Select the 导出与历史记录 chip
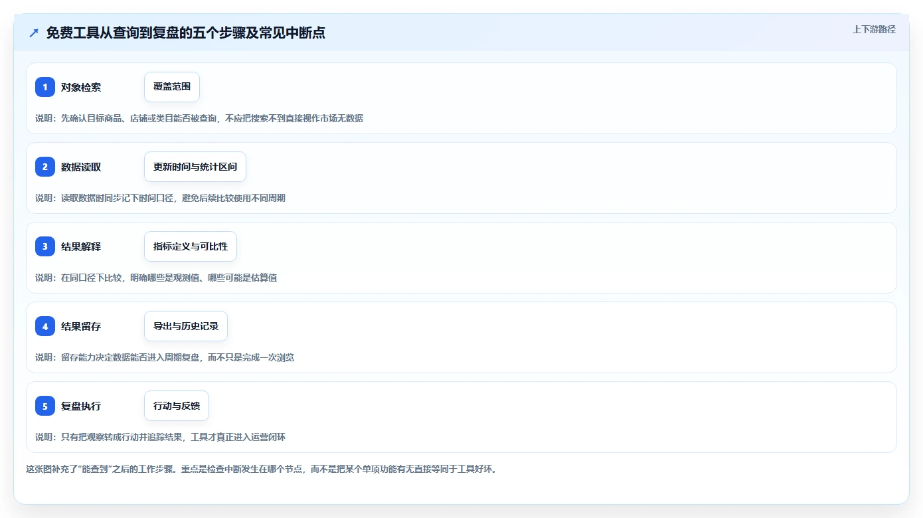This screenshot has width=923, height=518. (186, 326)
